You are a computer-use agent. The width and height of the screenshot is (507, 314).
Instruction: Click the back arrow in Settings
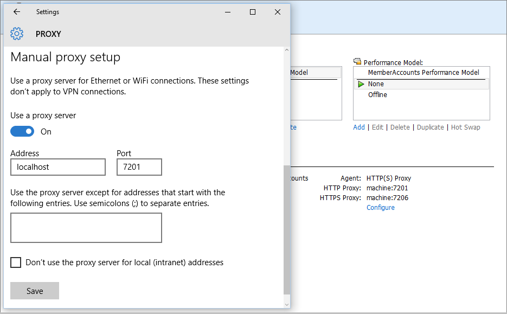pyautogui.click(x=17, y=12)
